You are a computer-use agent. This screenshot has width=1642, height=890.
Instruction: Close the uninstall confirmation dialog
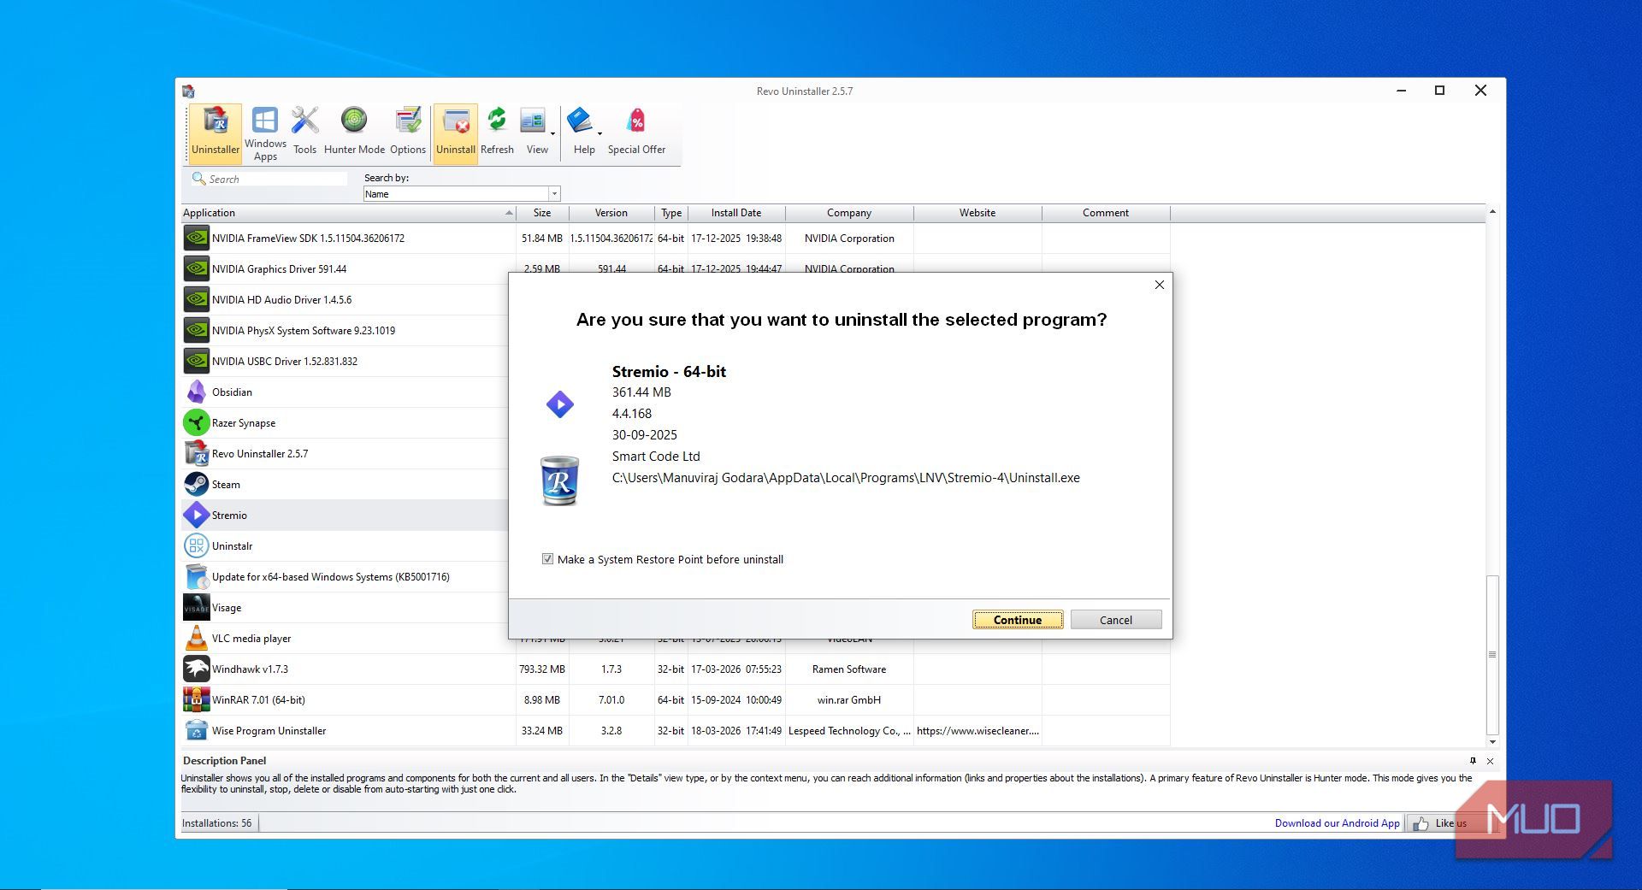click(1160, 285)
